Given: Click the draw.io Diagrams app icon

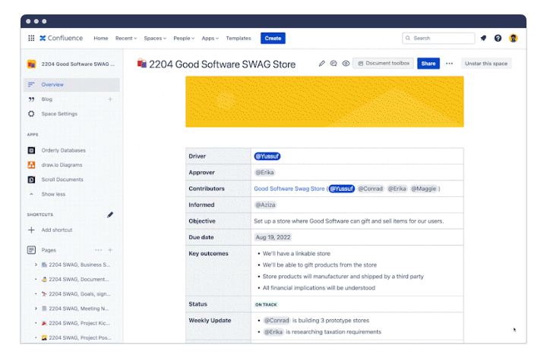Looking at the screenshot, I should (31, 165).
